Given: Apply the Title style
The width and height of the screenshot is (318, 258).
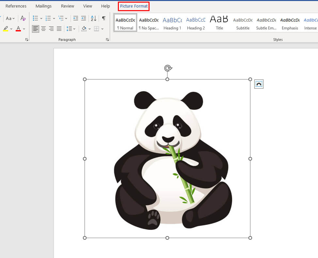Looking at the screenshot, I should [x=219, y=23].
